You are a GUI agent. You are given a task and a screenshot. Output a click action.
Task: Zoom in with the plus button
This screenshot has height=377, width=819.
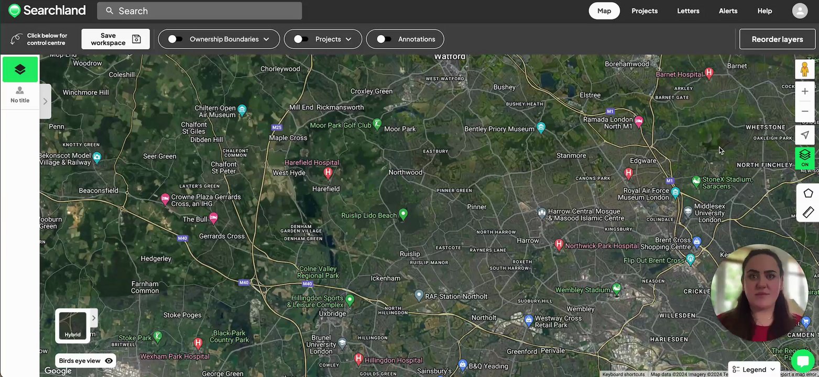click(x=805, y=92)
